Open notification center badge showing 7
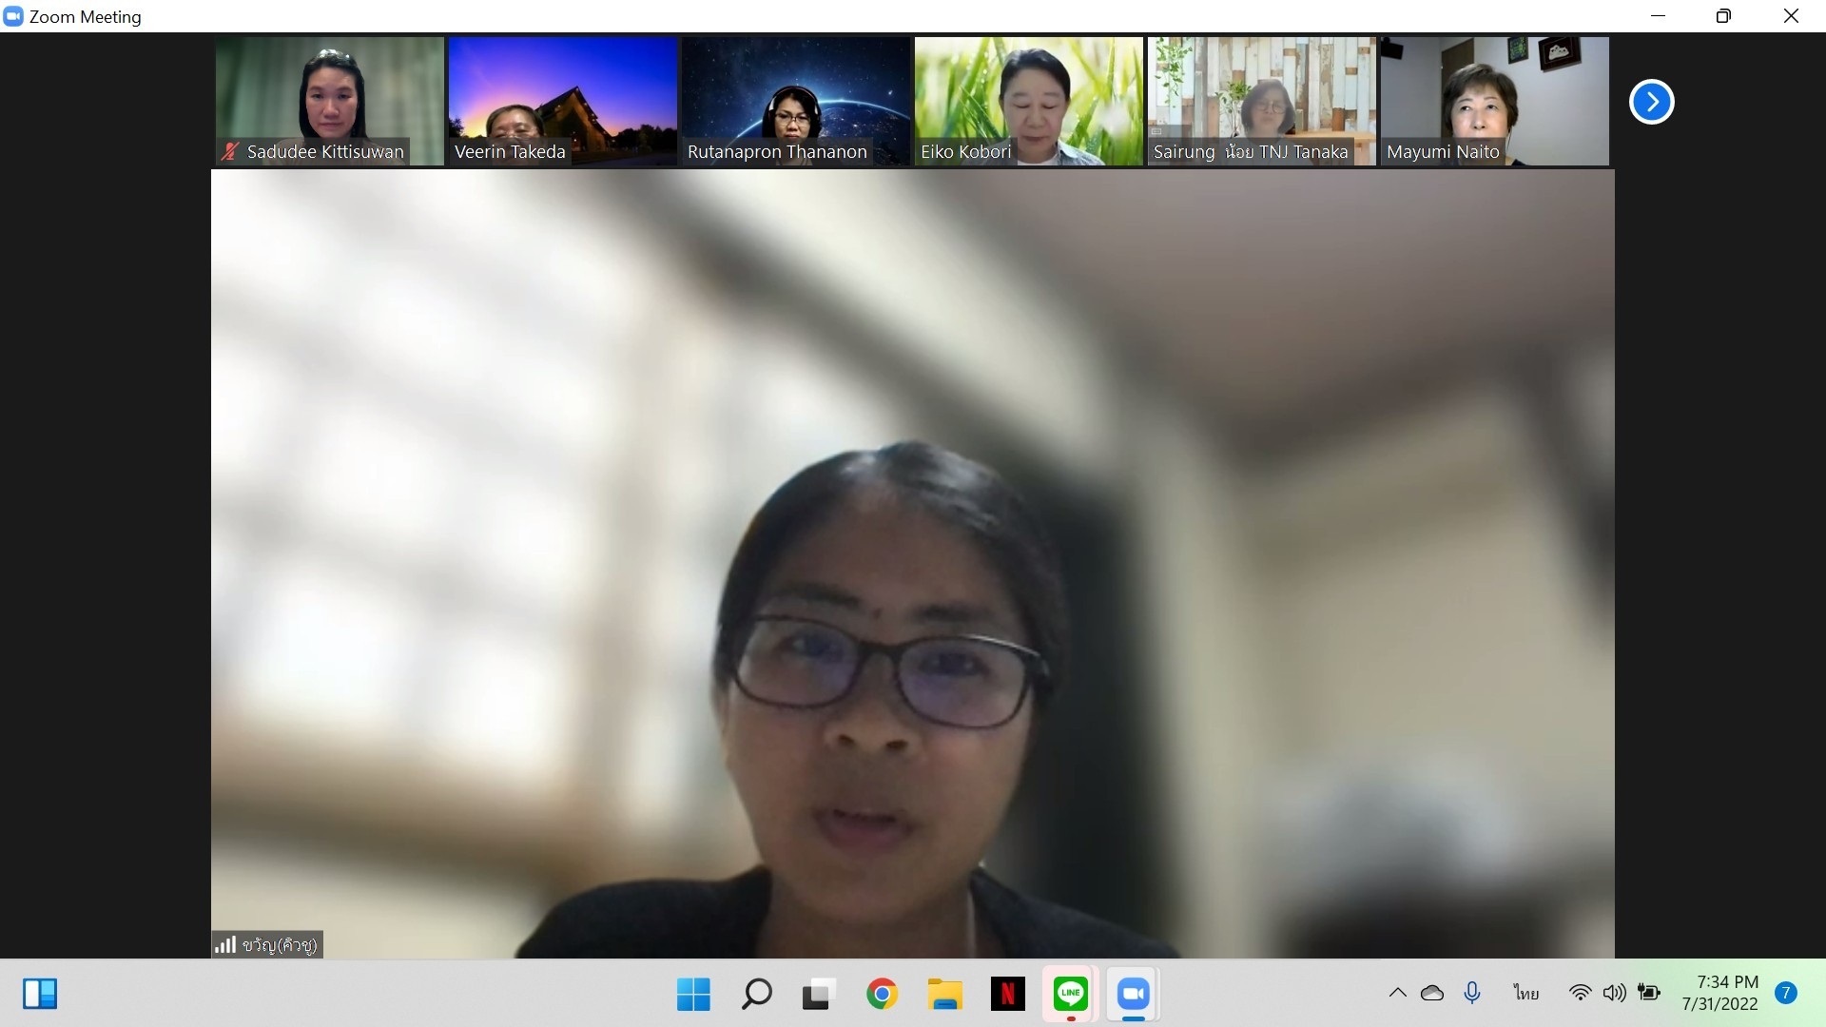Screen dimensions: 1826x1027 click(1786, 993)
